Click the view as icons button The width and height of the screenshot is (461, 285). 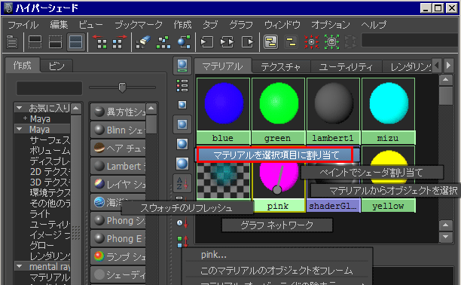[182, 66]
